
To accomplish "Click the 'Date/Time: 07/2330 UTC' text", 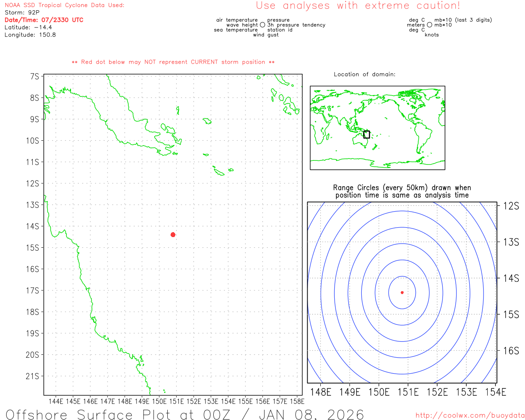I will (44, 20).
